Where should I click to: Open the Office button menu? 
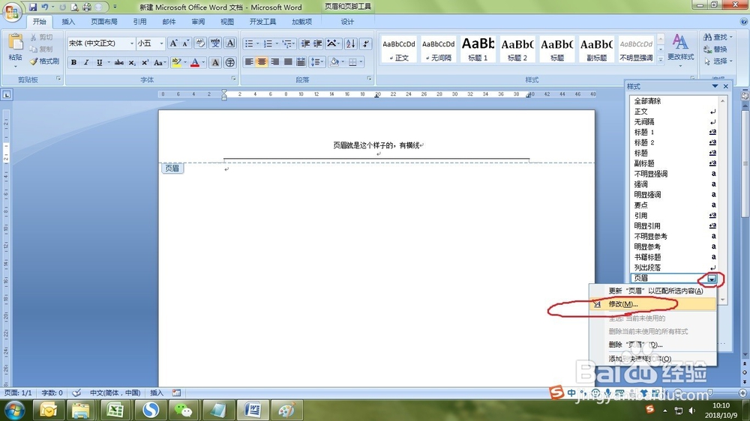[x=12, y=12]
